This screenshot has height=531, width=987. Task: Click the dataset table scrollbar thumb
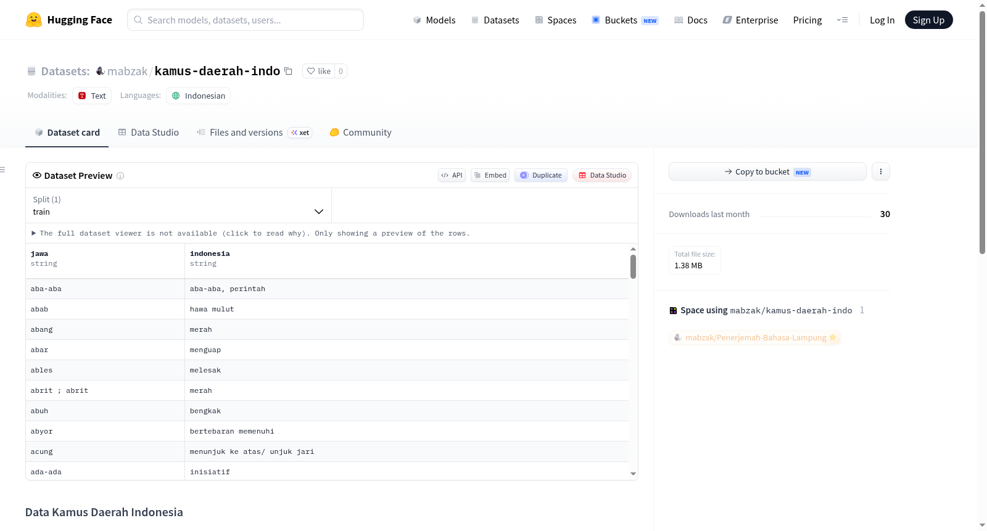click(633, 266)
